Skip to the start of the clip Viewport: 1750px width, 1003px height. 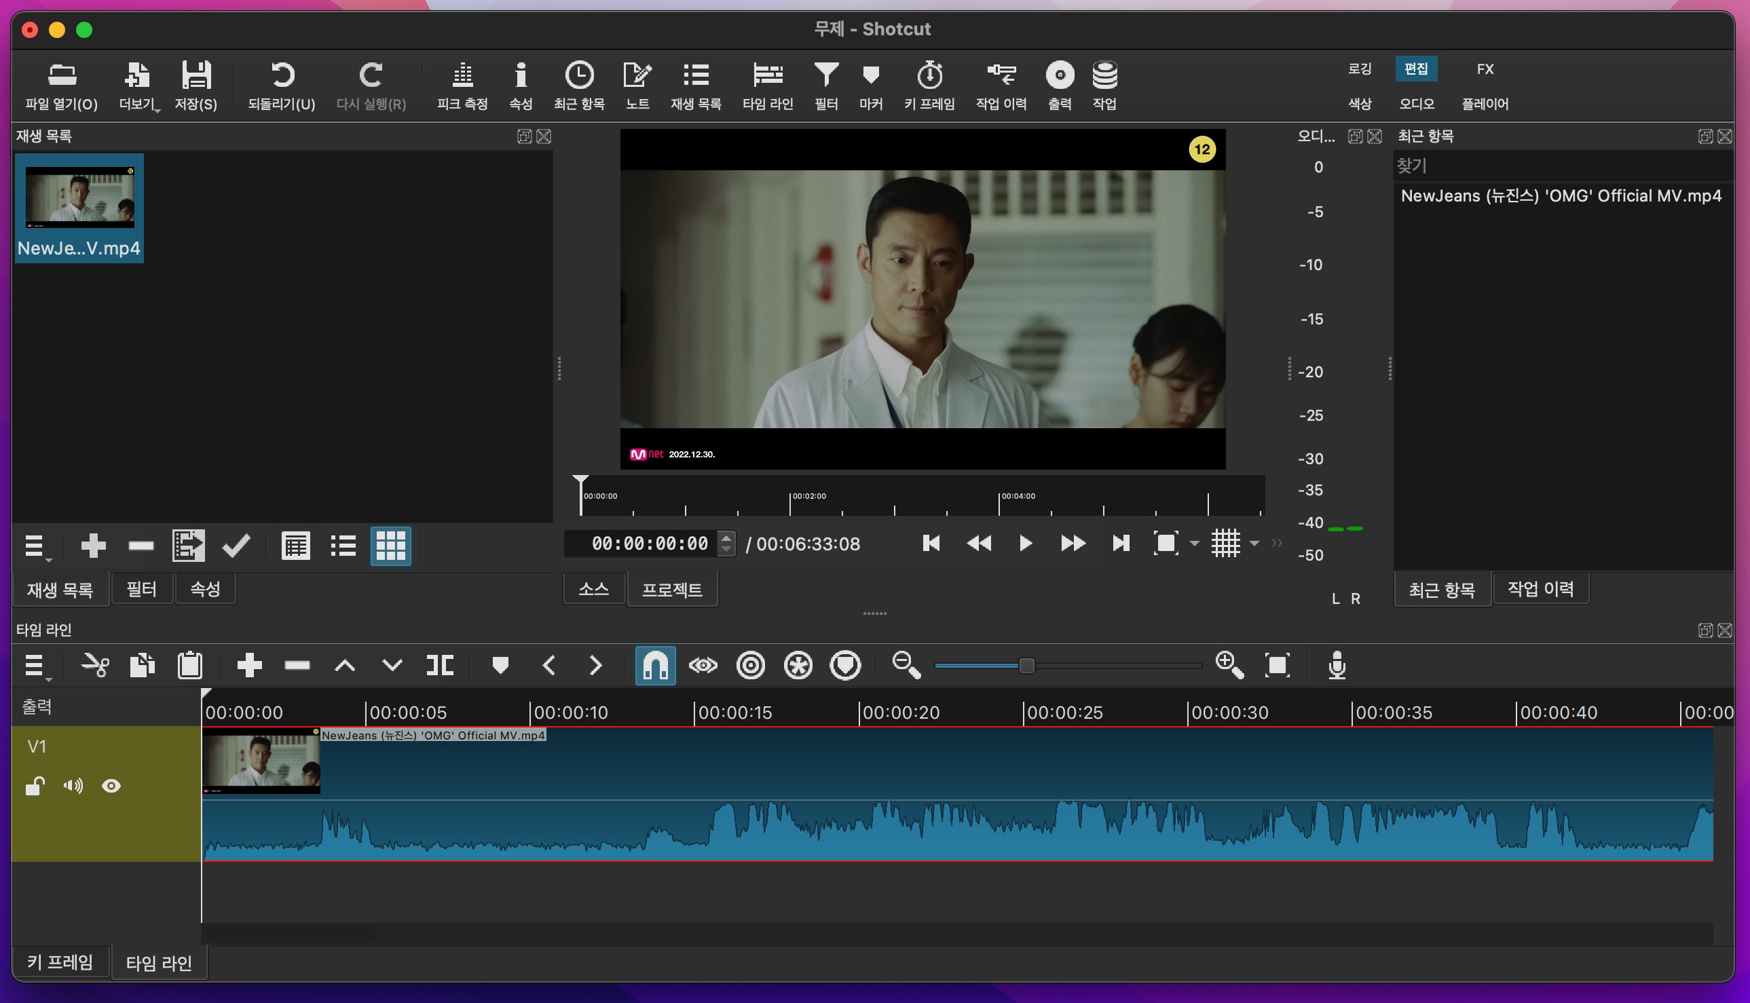point(931,544)
